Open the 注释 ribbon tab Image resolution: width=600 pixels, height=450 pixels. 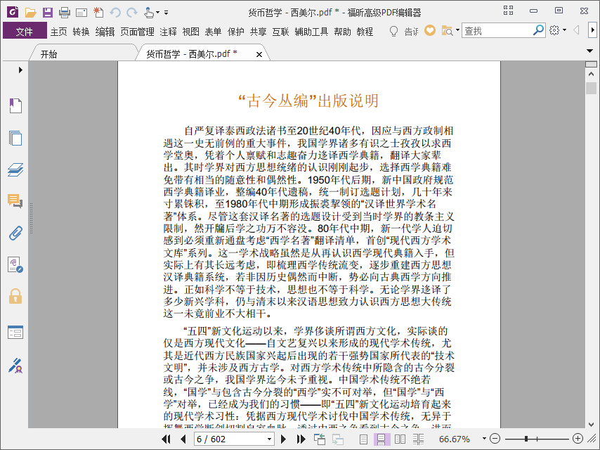pyautogui.click(x=169, y=32)
